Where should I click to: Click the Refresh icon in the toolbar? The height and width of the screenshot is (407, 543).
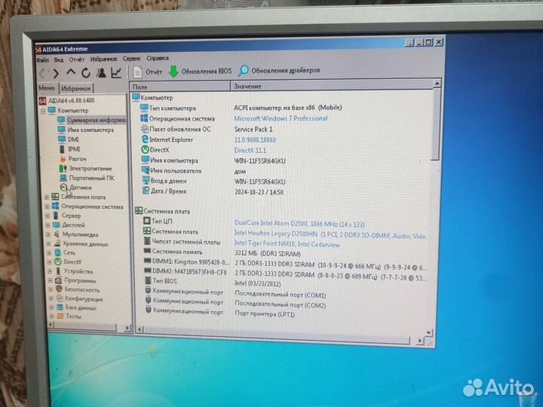coord(85,73)
